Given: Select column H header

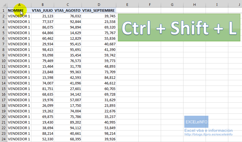Looking at the screenshot, I should [194, 5].
